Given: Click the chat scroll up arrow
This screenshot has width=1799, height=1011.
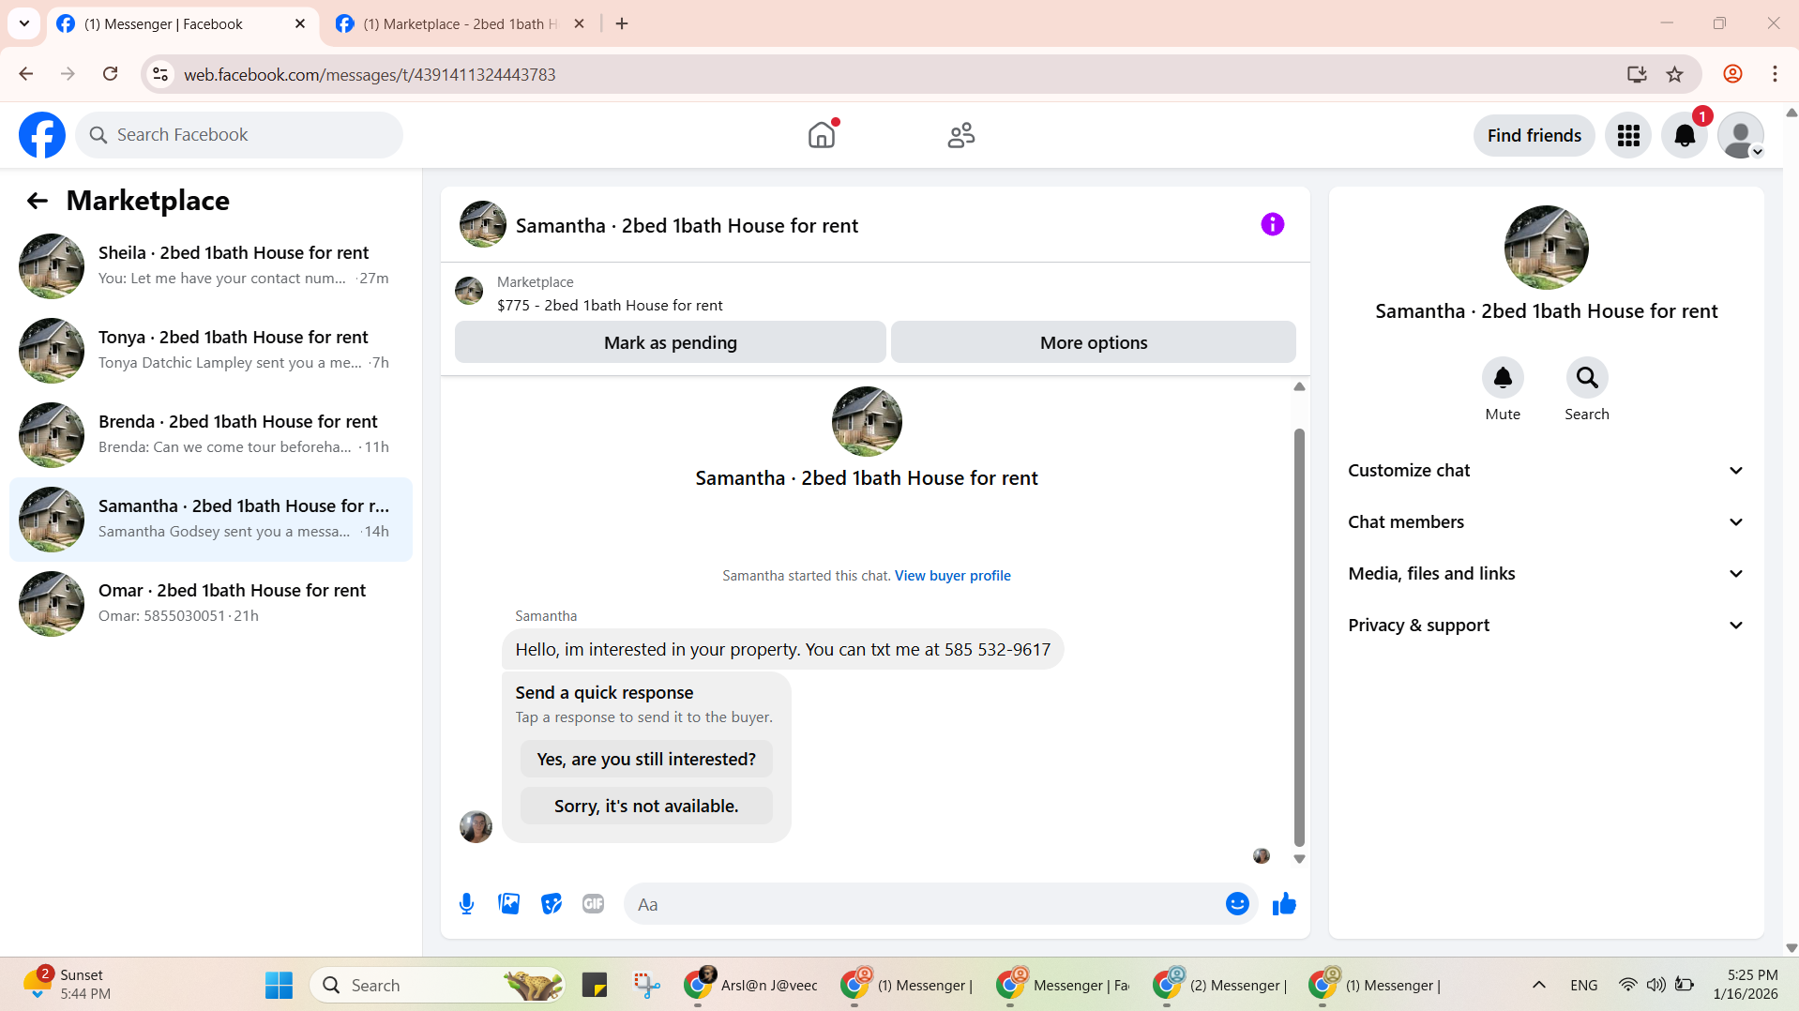Looking at the screenshot, I should pos(1299,386).
